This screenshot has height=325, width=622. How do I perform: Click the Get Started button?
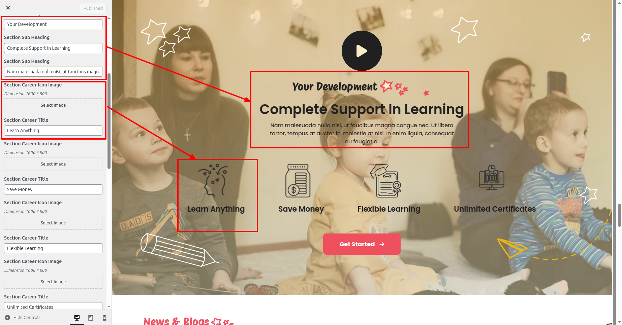click(x=362, y=244)
